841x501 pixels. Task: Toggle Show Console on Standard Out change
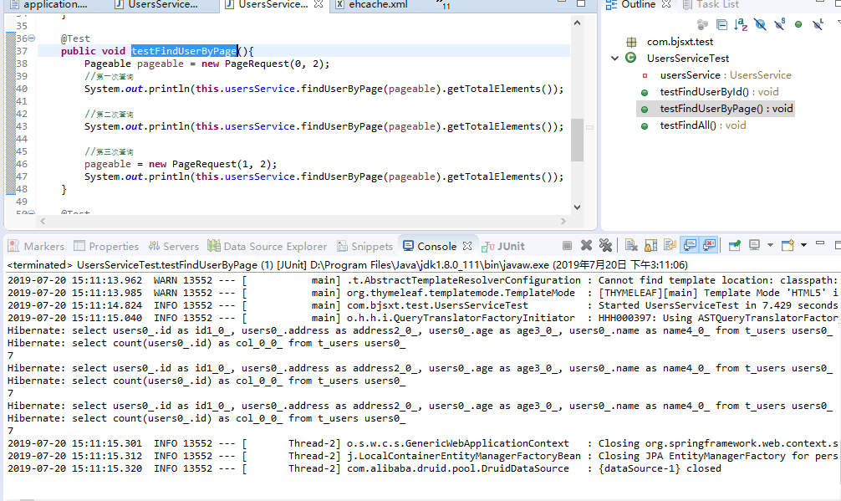(x=690, y=246)
